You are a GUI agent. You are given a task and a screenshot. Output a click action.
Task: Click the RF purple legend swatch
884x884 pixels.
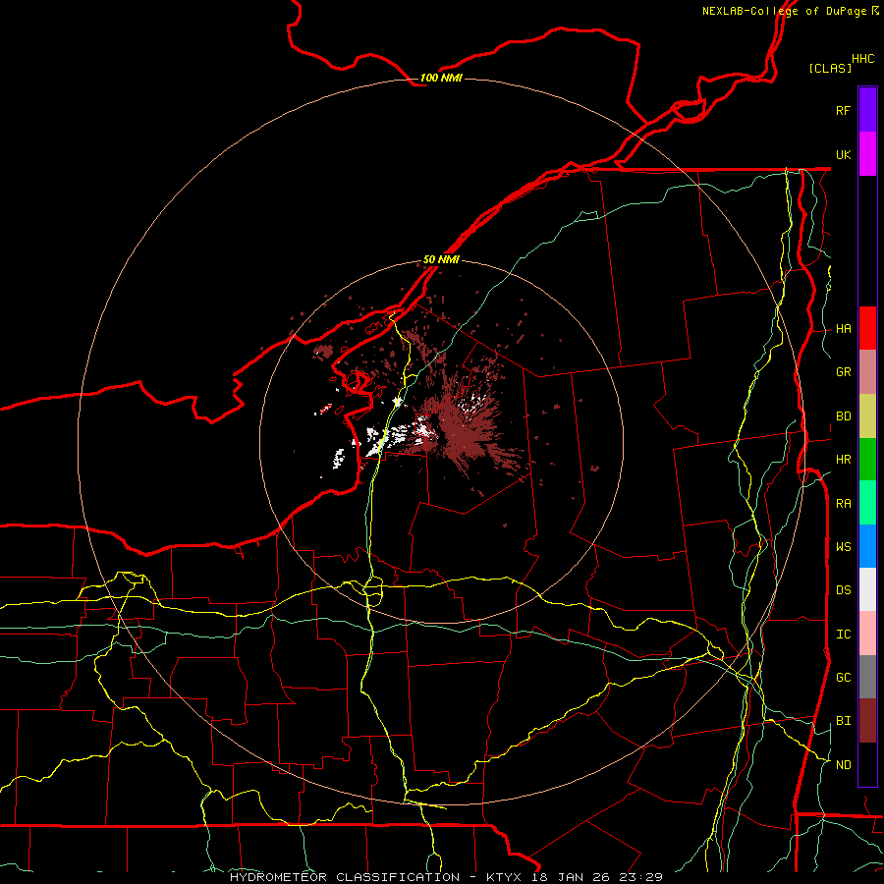point(867,110)
